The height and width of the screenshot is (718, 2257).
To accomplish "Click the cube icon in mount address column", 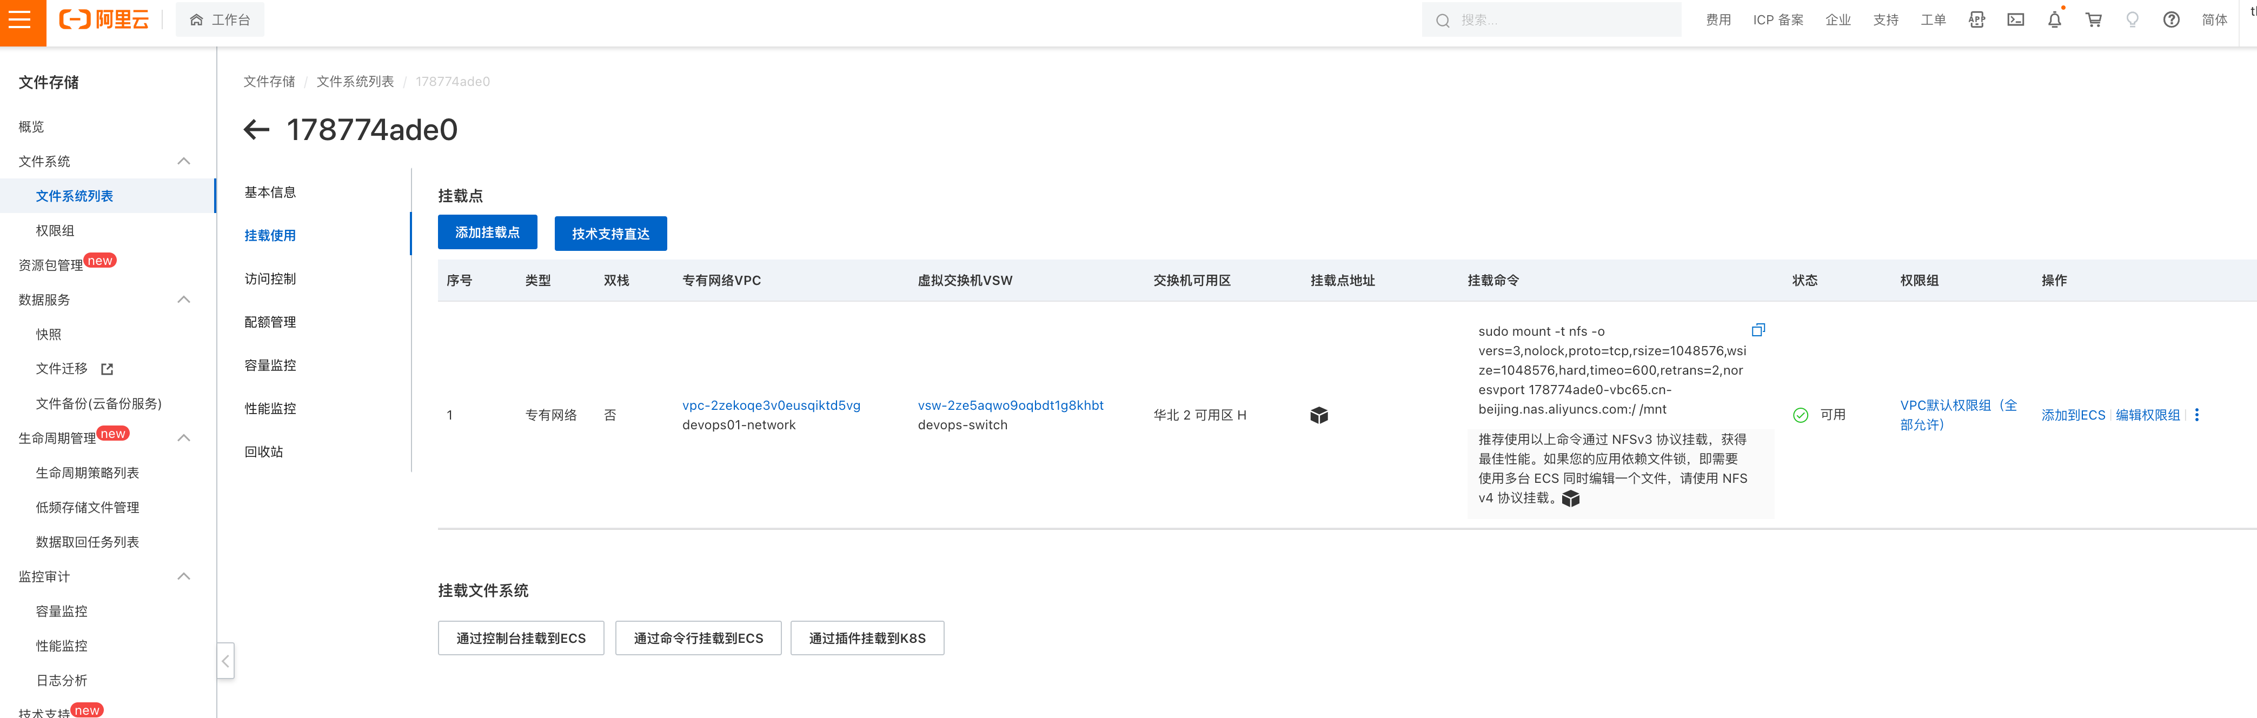I will click(1319, 415).
